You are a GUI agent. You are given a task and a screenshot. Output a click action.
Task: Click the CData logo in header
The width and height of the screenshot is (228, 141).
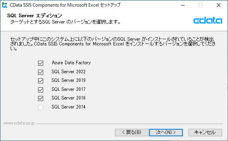(208, 20)
